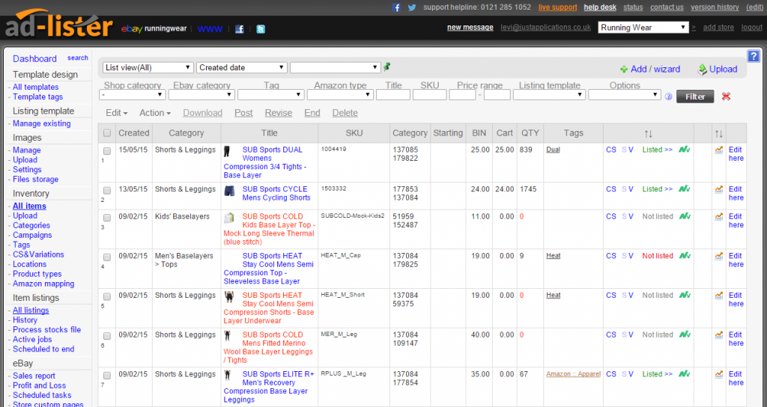Click the new message link

coord(470,28)
